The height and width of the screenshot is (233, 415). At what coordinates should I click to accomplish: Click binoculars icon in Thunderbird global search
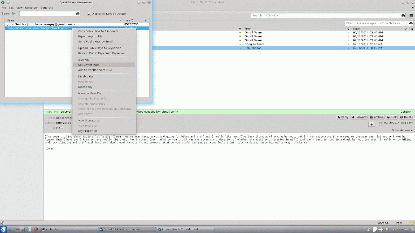click(403, 16)
